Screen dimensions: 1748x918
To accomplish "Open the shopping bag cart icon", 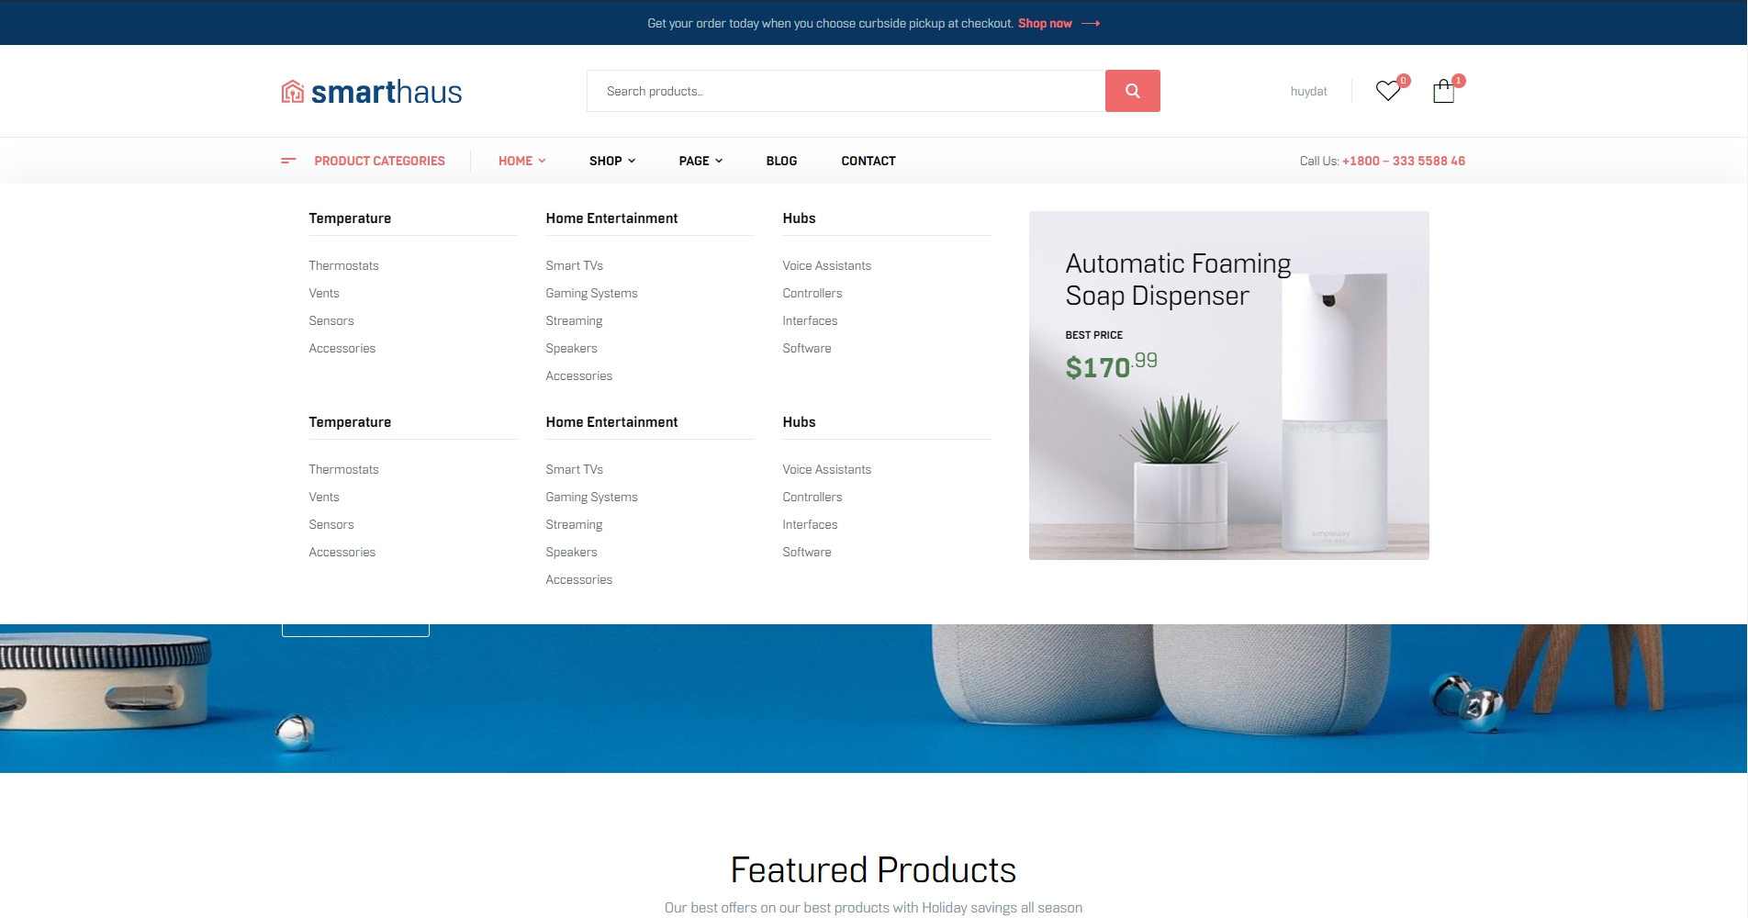I will point(1443,91).
